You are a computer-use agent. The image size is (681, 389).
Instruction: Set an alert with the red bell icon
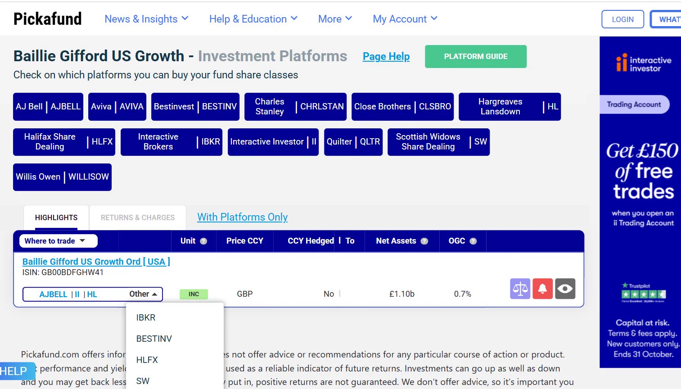click(543, 289)
